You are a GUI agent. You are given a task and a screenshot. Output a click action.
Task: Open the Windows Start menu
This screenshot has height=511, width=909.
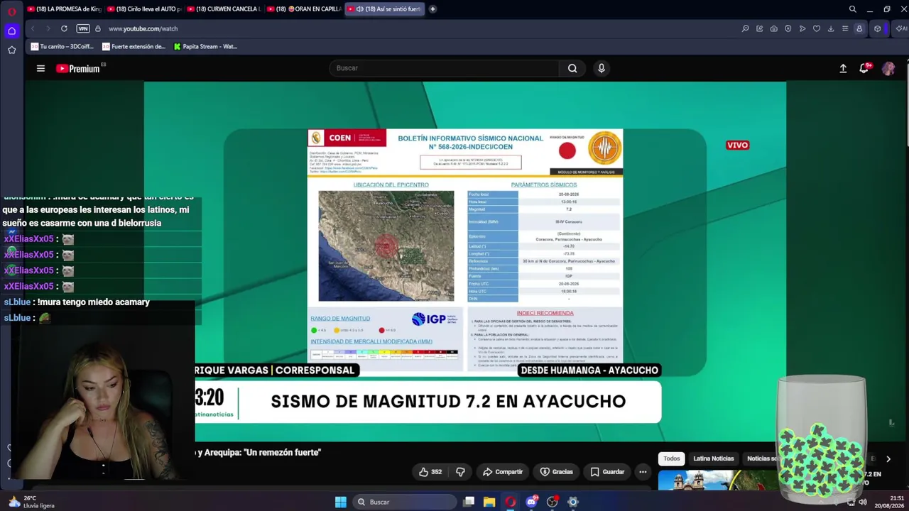[341, 502]
